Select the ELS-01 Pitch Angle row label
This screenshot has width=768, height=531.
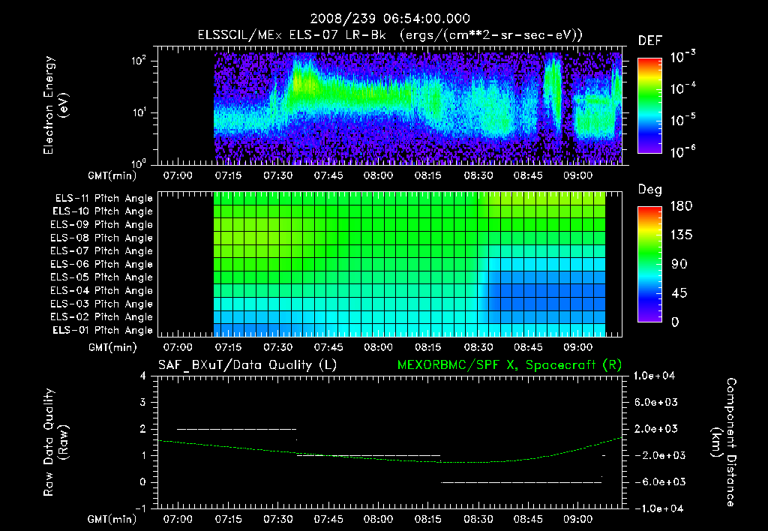pyautogui.click(x=102, y=330)
